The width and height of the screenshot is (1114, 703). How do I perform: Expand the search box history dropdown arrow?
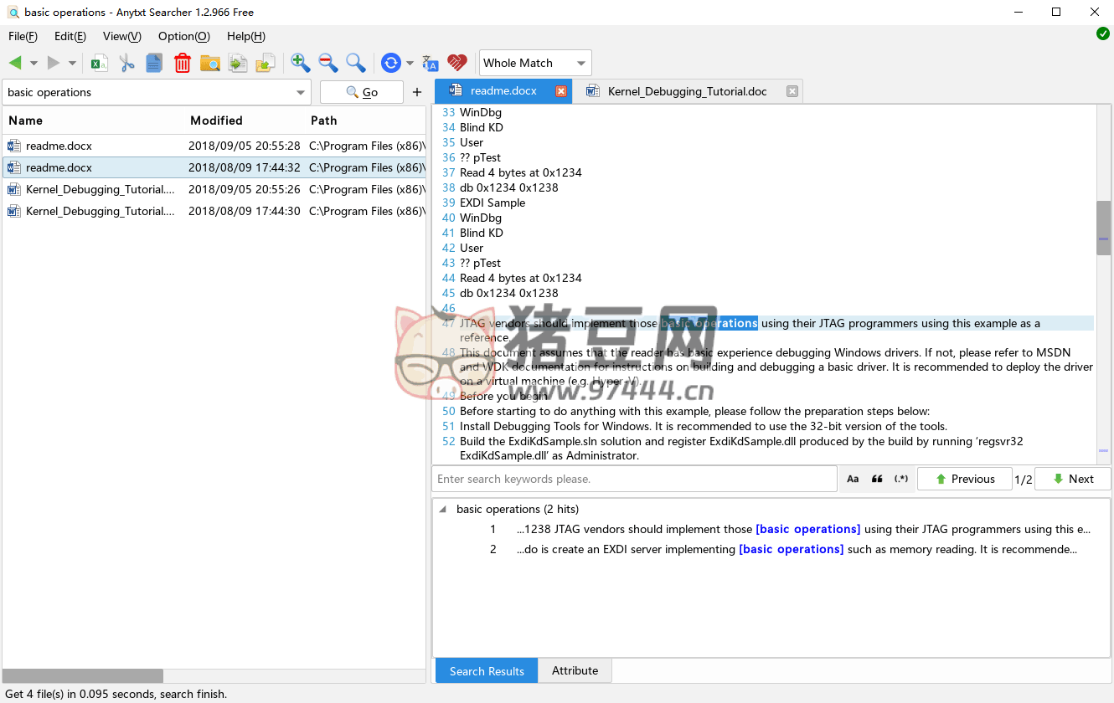pos(301,92)
